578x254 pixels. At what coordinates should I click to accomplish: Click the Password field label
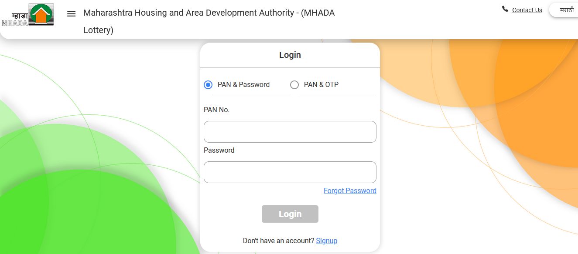coord(219,150)
